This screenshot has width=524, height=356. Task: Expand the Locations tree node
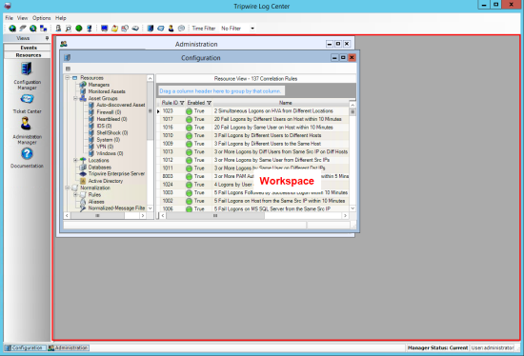pos(76,160)
